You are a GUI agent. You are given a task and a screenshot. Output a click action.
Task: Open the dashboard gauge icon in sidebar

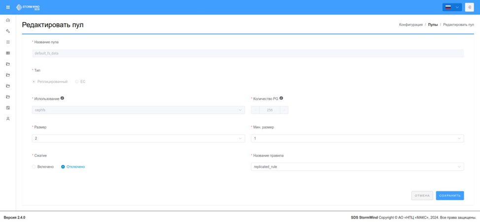click(x=8, y=20)
